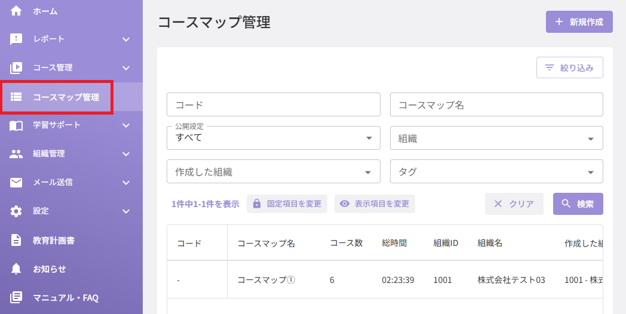Focus the コード input field
The height and width of the screenshot is (314, 626).
[x=274, y=104]
